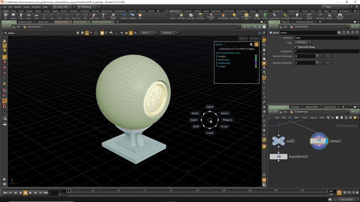This screenshot has width=360, height=202.
Task: Add an Environment Light from the shelf
Action: (246, 16)
